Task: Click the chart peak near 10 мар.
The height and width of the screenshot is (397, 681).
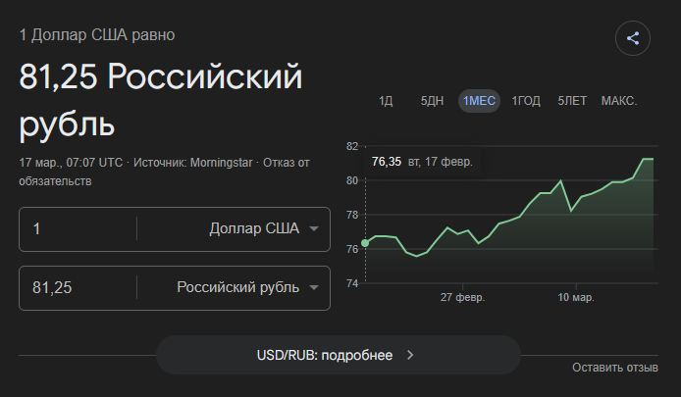Action: (560, 181)
